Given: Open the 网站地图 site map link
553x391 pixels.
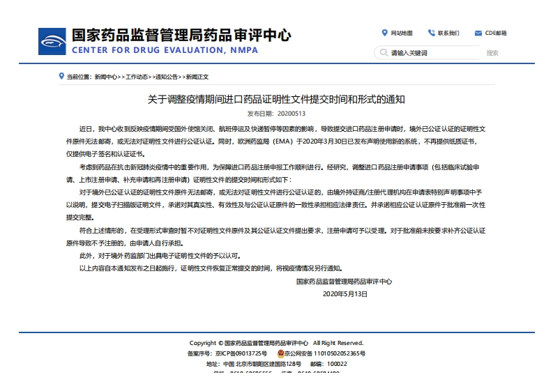Looking at the screenshot, I should point(402,33).
